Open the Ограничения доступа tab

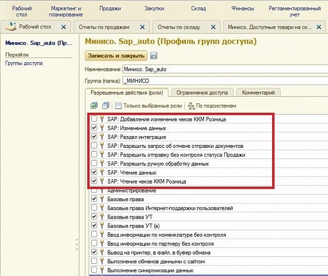(x=202, y=93)
